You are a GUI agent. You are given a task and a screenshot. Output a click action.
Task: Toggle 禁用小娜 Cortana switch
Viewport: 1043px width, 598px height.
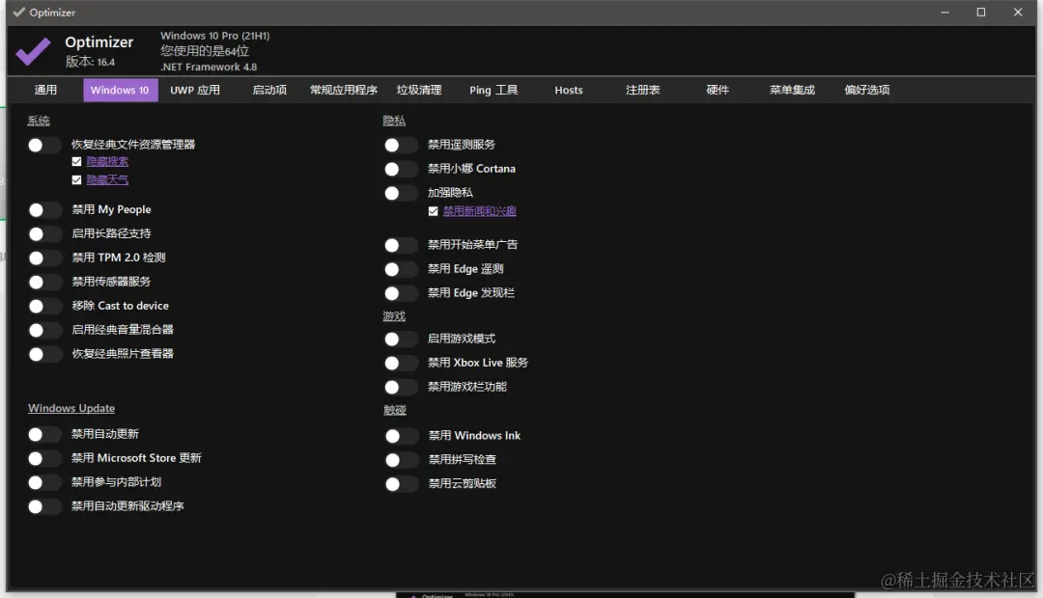tap(401, 170)
